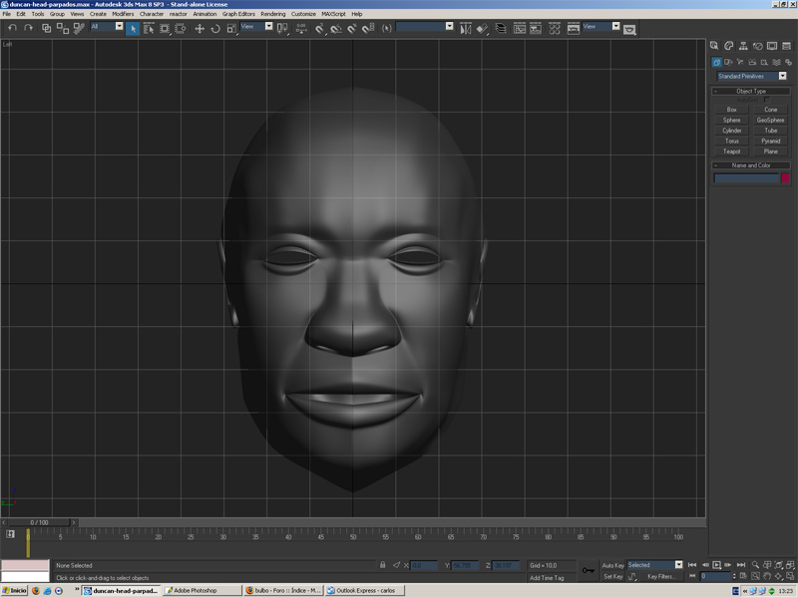Click the Undo arrow icon
Screen dimensions: 798x598
pos(12,29)
